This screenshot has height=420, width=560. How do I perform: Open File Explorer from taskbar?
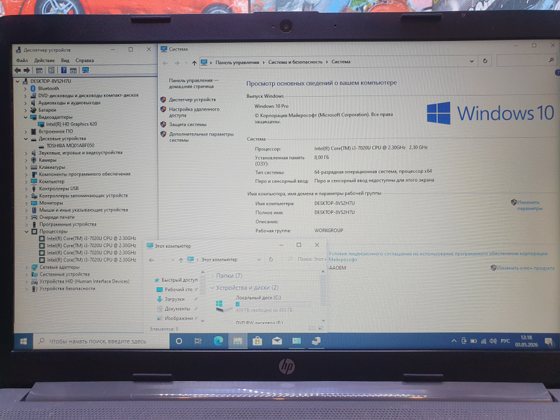click(237, 341)
